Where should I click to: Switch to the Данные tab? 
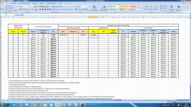(x=42, y=3)
